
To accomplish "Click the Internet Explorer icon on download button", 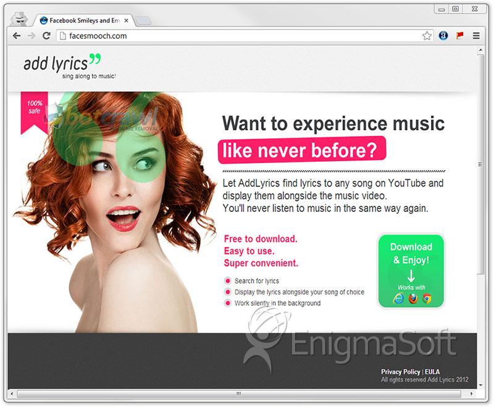I will point(398,299).
